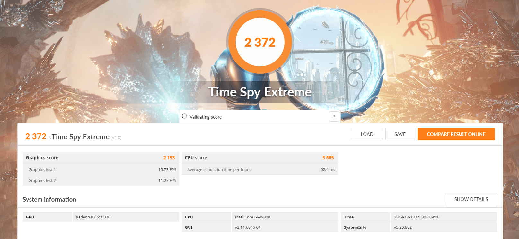Click the System information heading

point(49,199)
